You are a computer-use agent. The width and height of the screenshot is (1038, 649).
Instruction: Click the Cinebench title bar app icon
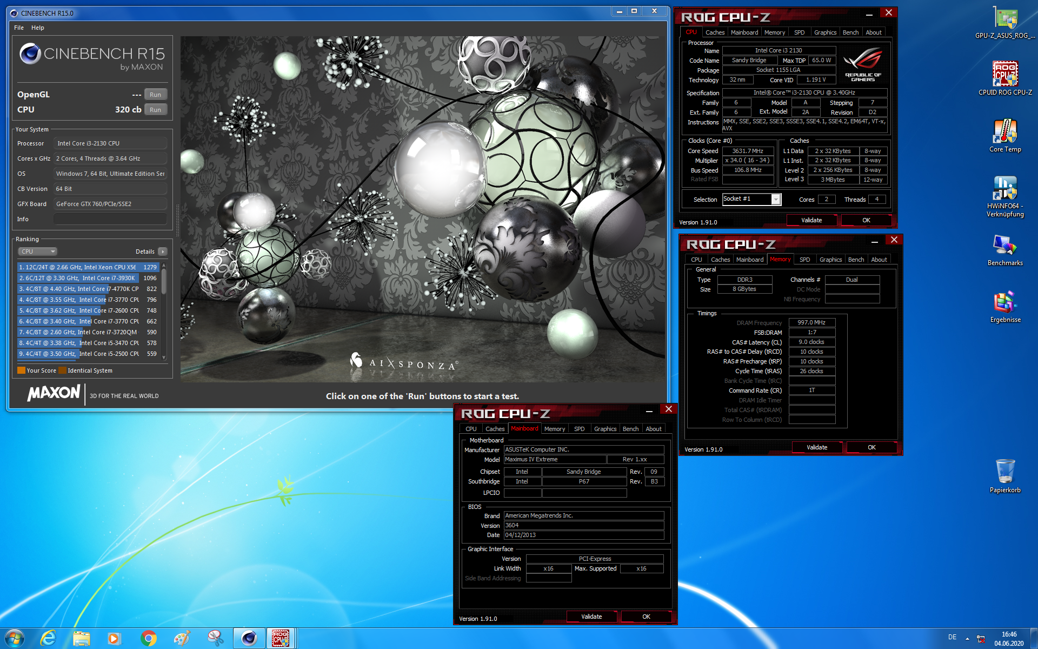point(14,13)
